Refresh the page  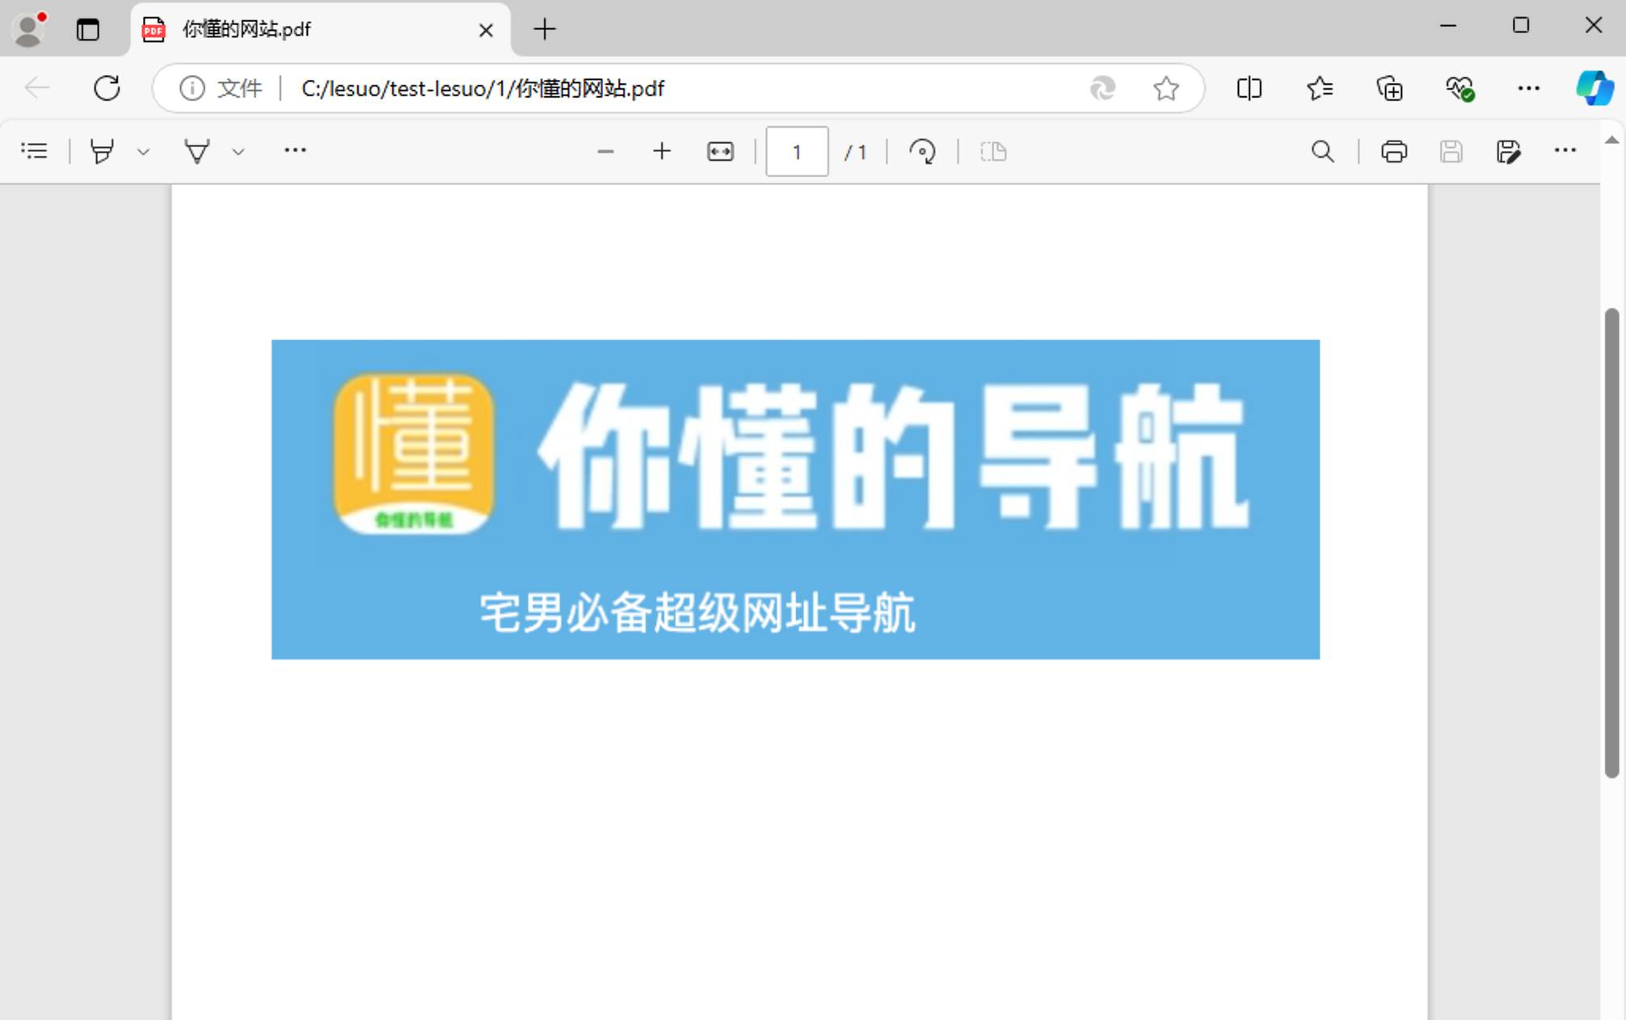107,88
